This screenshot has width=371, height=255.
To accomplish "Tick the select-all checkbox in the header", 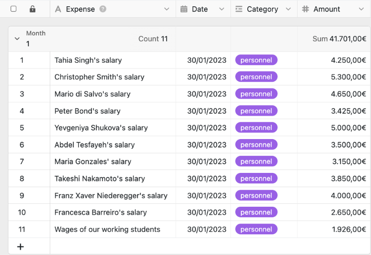I will pyautogui.click(x=14, y=9).
